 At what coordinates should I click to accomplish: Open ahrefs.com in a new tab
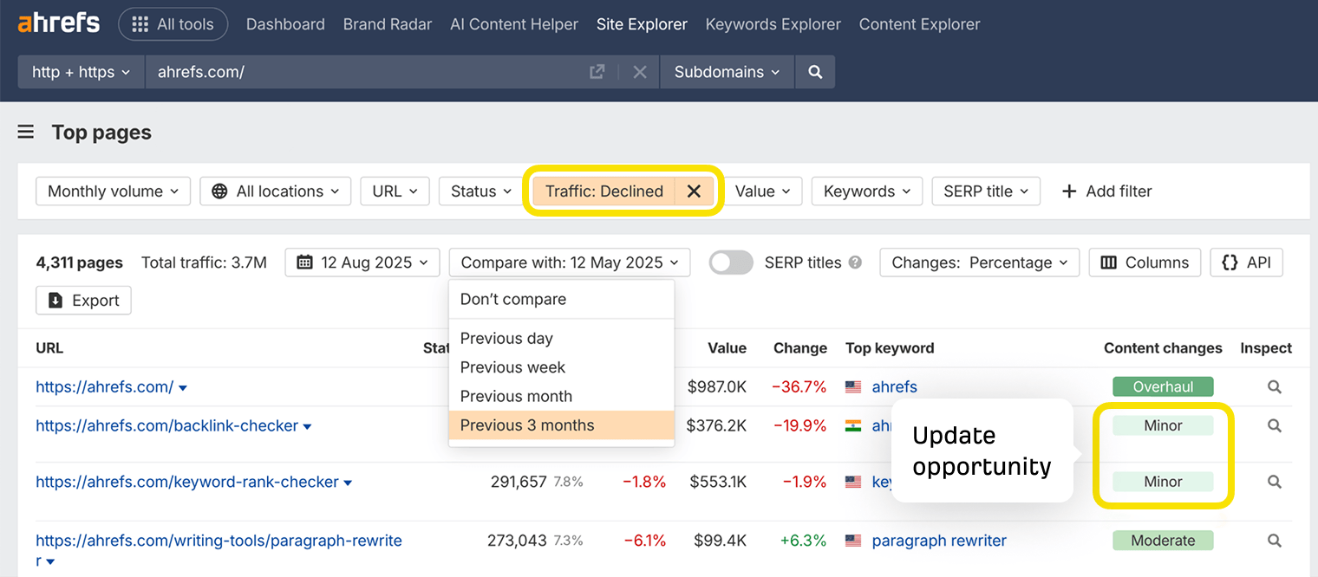pos(597,72)
